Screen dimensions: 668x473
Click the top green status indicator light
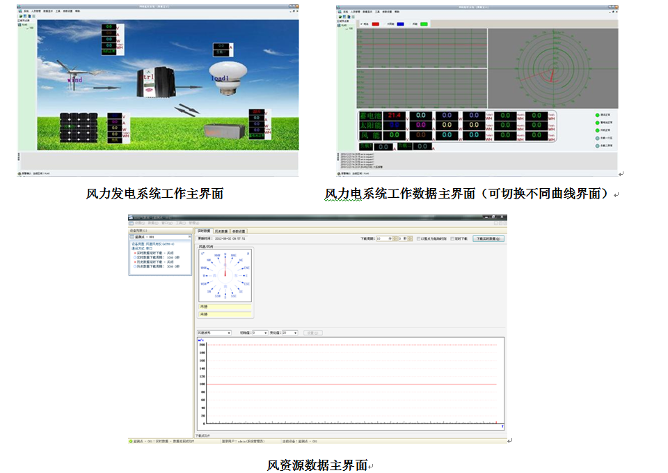(597, 115)
